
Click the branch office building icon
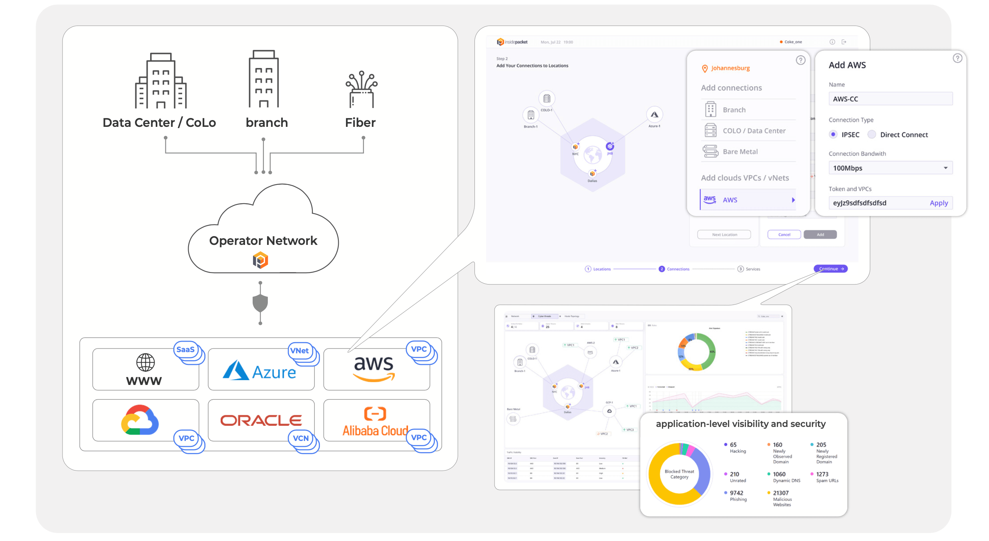click(x=263, y=79)
